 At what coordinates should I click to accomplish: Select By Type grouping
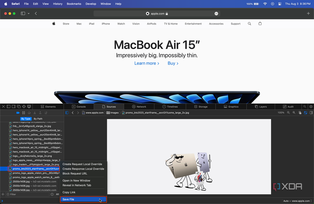pos(26,119)
